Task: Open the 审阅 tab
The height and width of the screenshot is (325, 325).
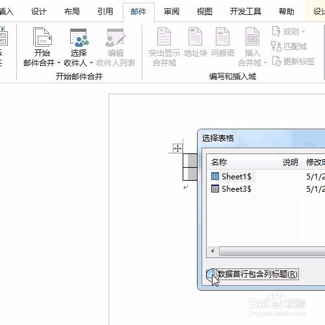Action: (172, 12)
